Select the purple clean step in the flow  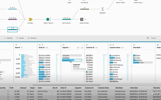pos(12,19)
